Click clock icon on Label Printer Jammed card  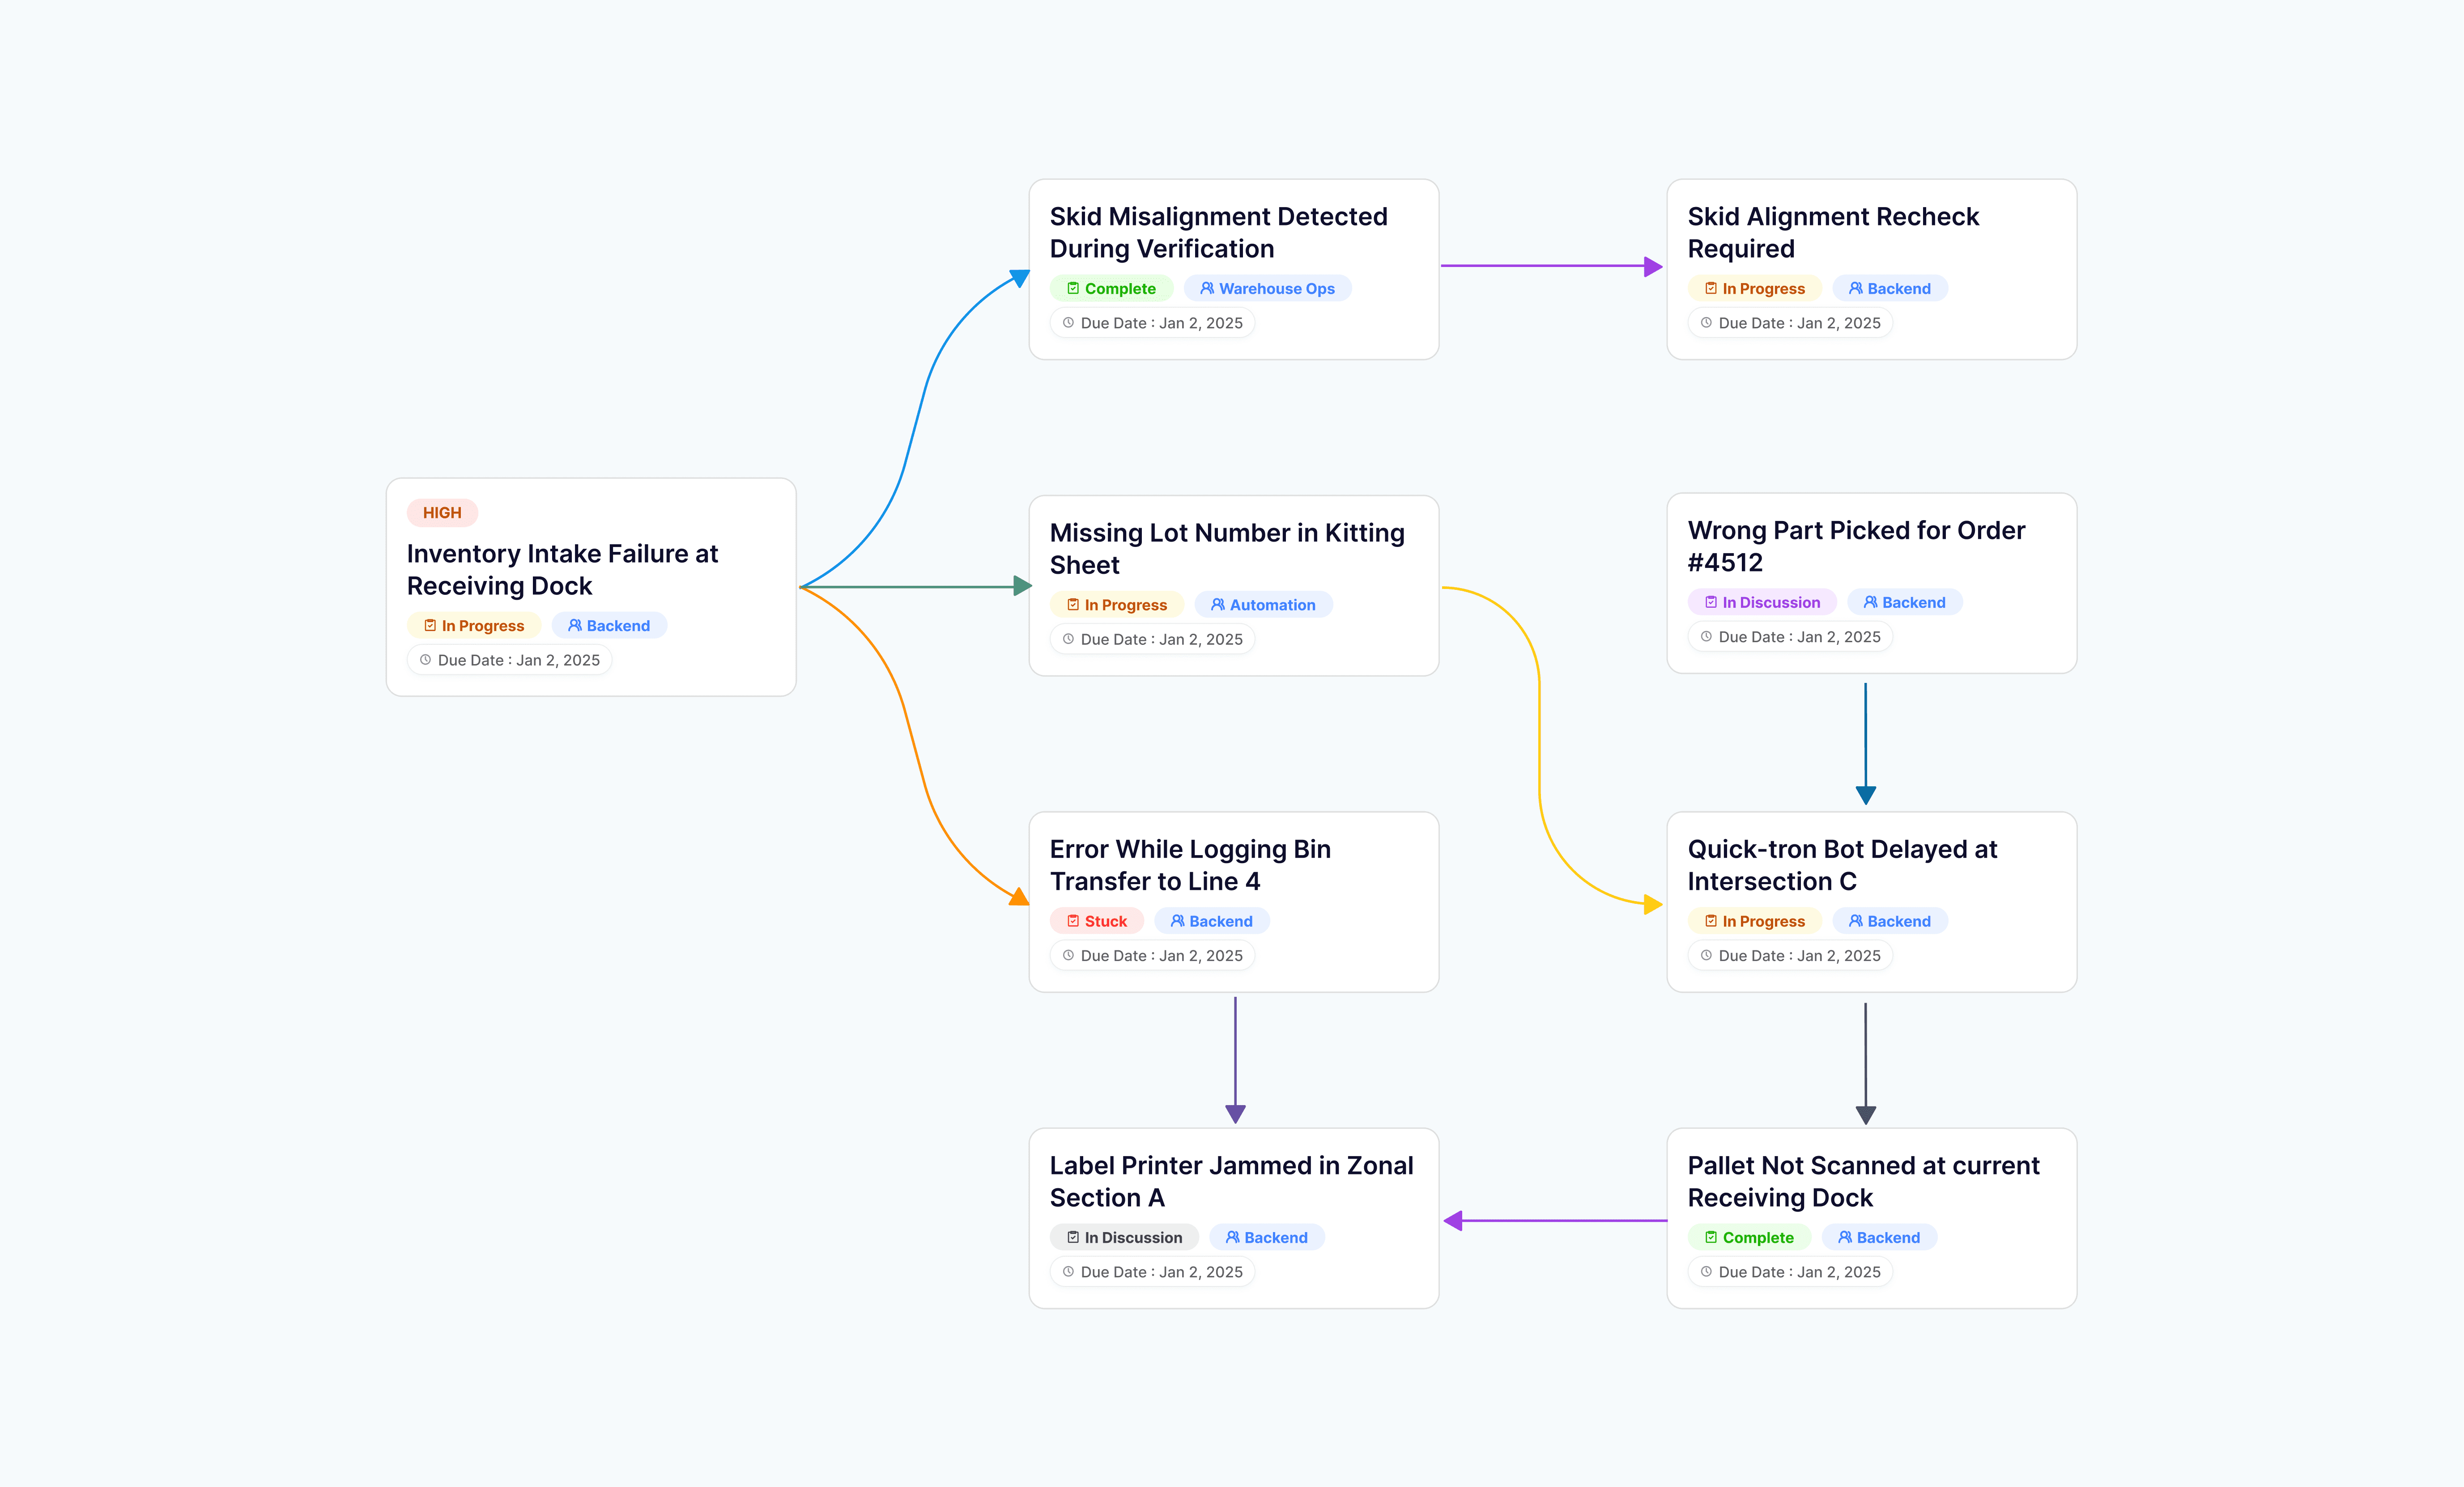tap(1068, 1271)
